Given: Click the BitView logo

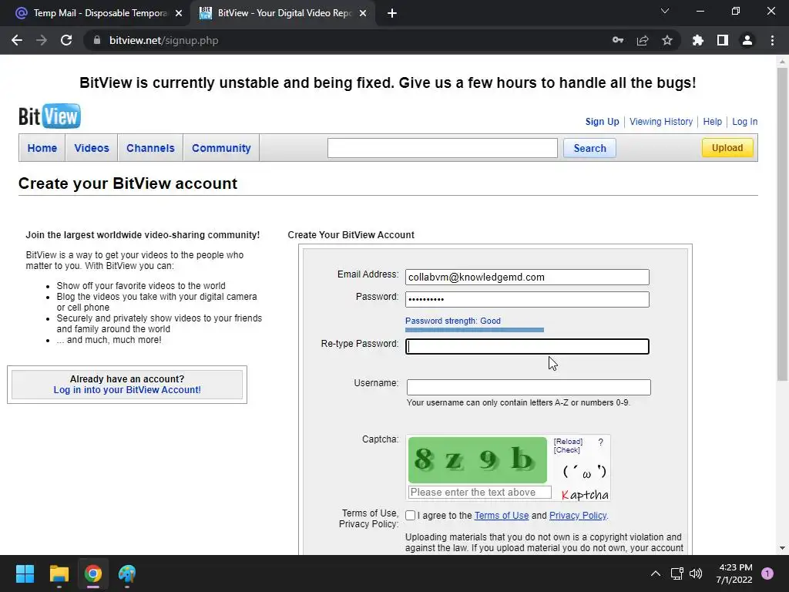Looking at the screenshot, I should tap(49, 116).
